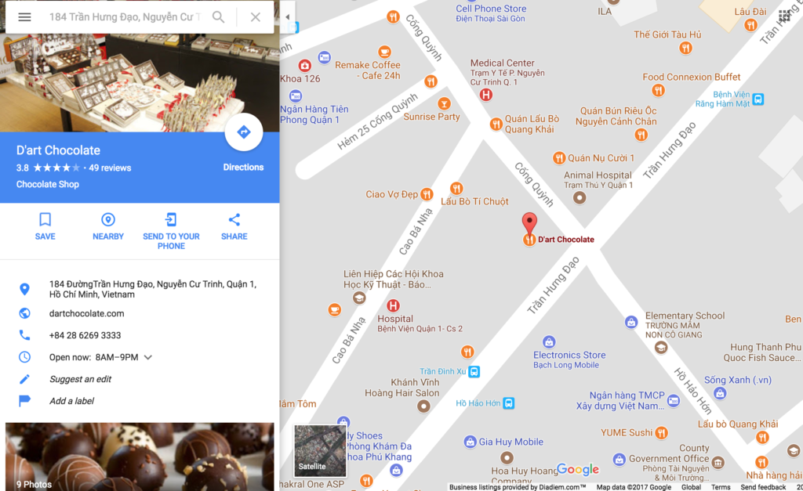Switch to Satellite view thumbnail
The height and width of the screenshot is (491, 803).
[320, 450]
